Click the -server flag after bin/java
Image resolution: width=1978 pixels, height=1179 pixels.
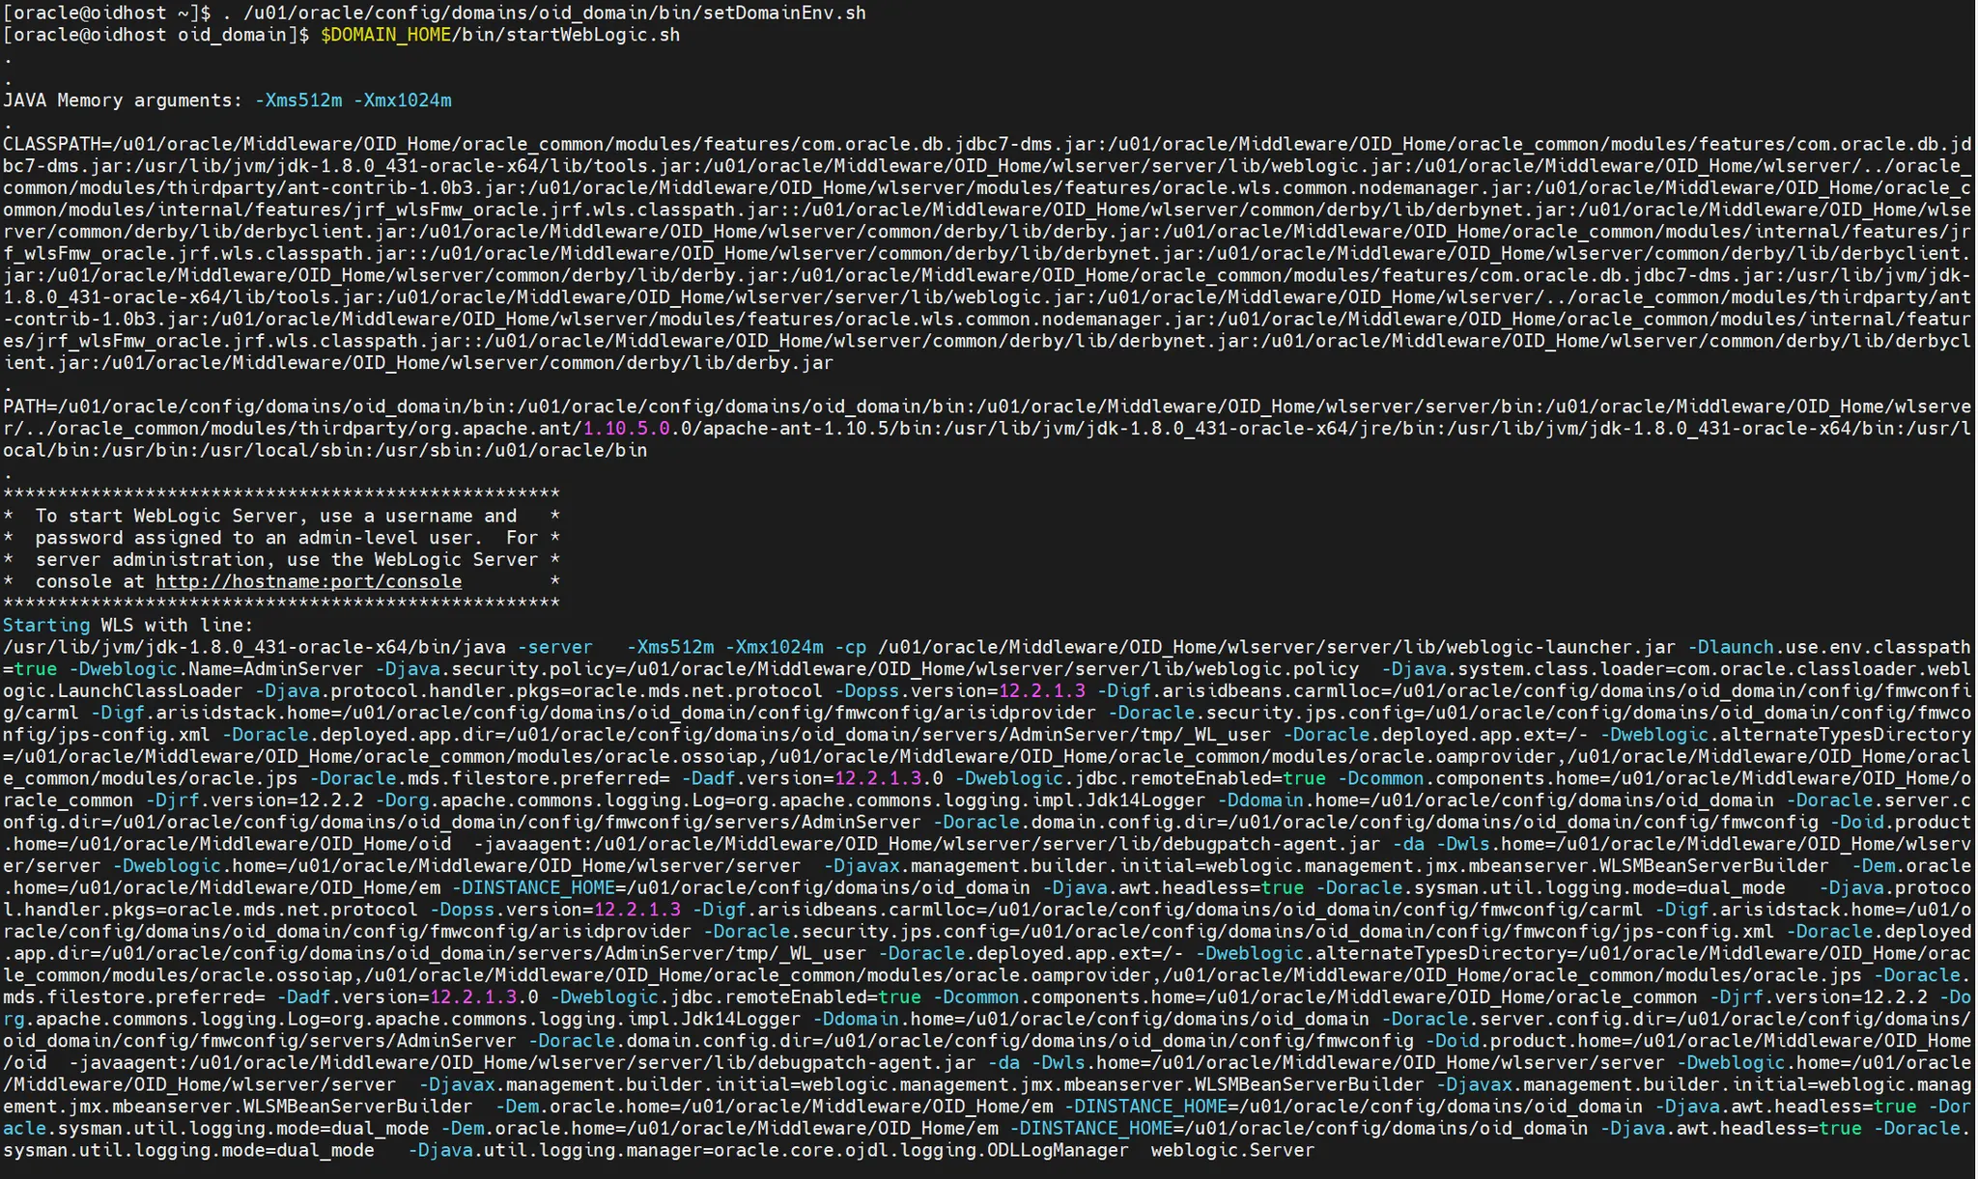[x=554, y=647]
